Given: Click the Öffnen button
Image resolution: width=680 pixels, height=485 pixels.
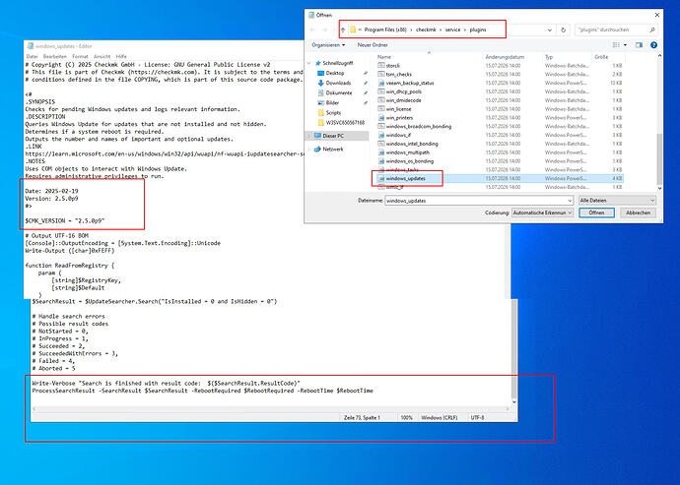Looking at the screenshot, I should (x=596, y=212).
